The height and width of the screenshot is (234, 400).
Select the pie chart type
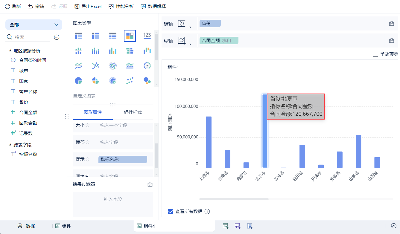point(78,81)
